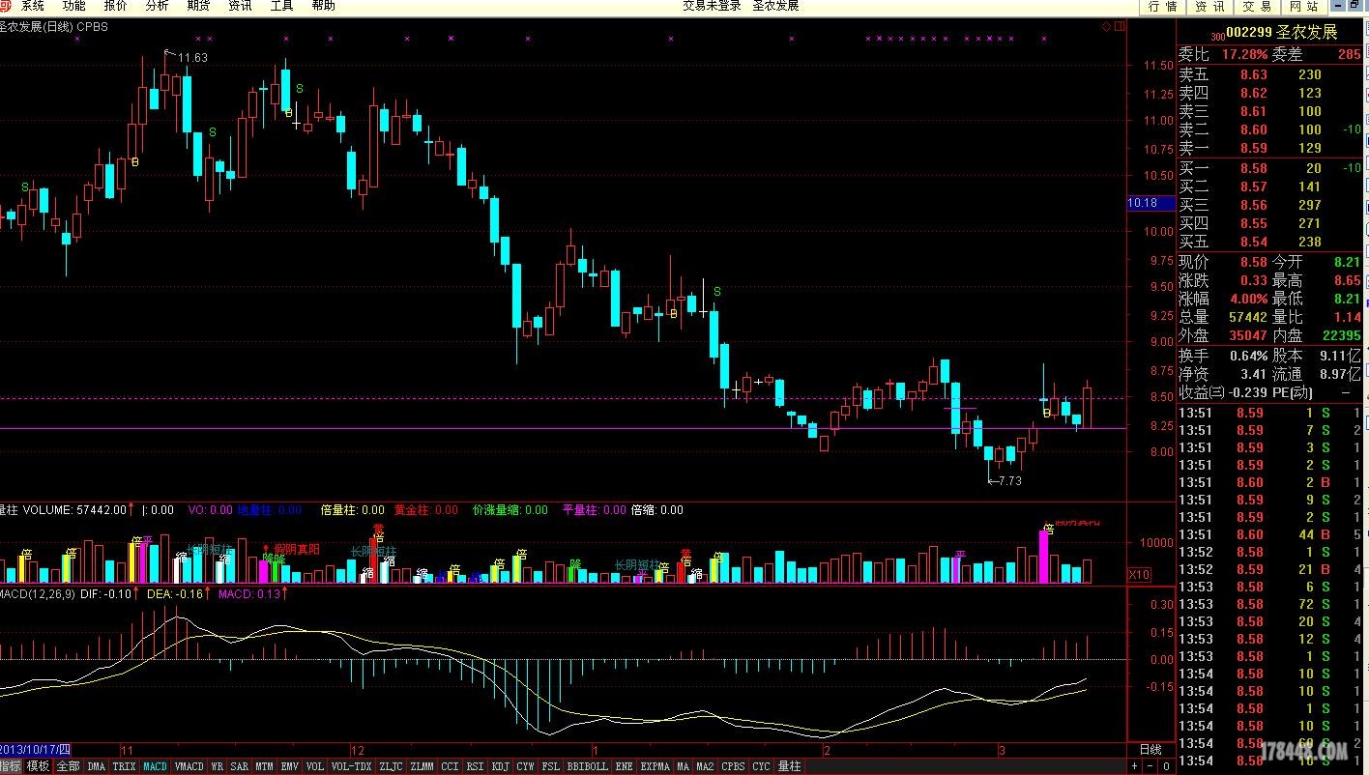Viewport: 1369px width, 775px height.
Task: Click the 网站 button at top right
Action: click(1302, 7)
